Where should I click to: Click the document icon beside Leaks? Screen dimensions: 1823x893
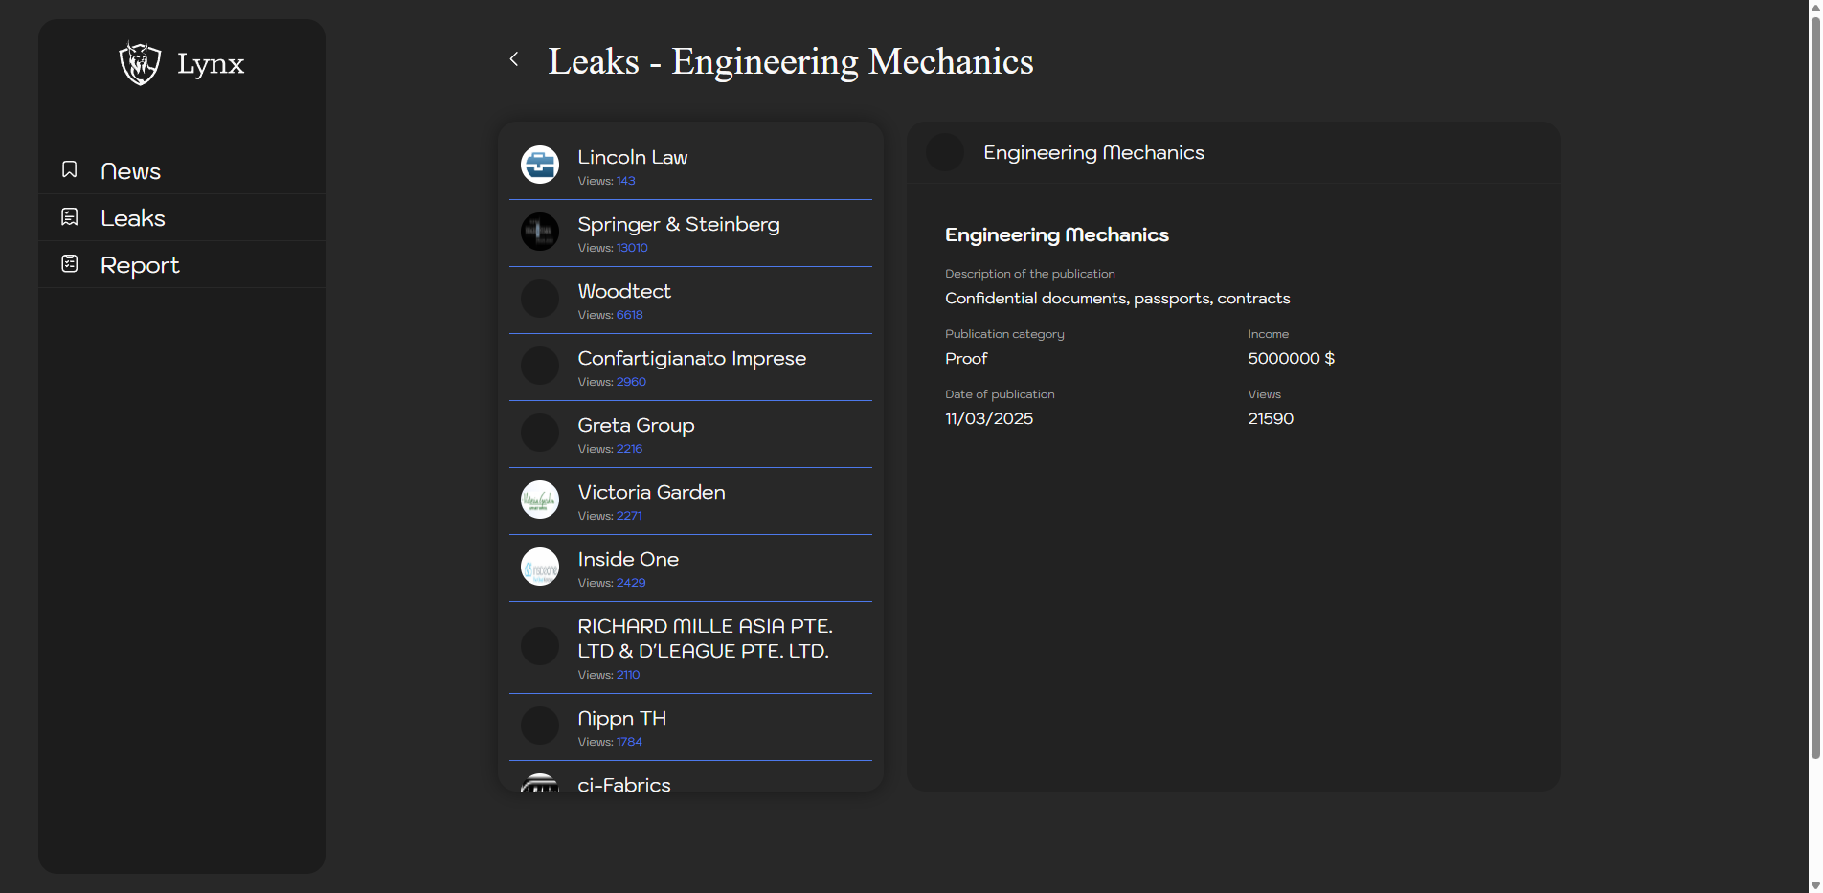(70, 217)
